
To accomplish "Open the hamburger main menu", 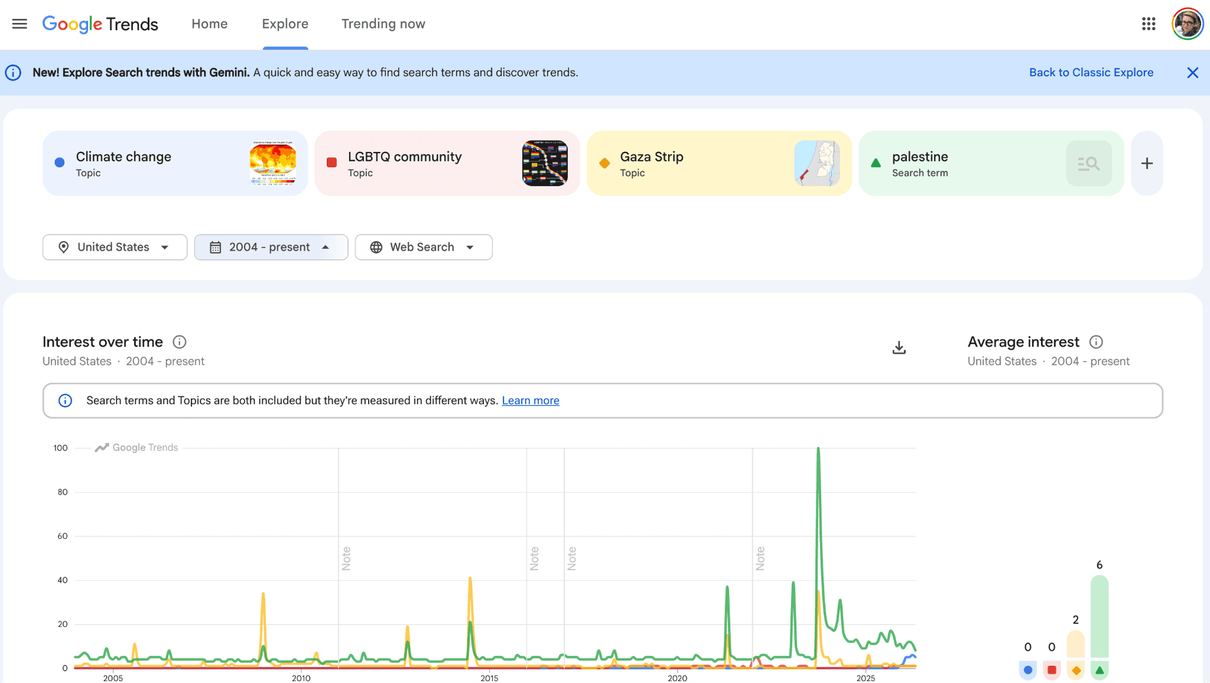I will (20, 24).
